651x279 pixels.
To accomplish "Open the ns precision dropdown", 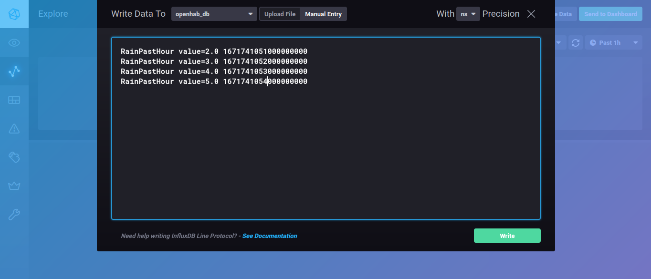I will [x=468, y=14].
